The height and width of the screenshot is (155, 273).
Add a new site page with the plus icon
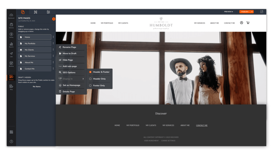(54, 19)
